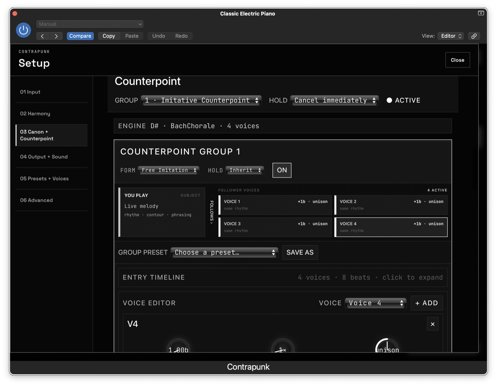497x386 pixels.
Task: Click the window expand icon at top right
Action: [481, 13]
